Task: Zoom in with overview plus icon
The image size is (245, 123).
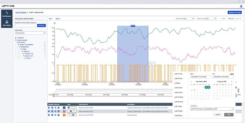Action: pyautogui.click(x=238, y=90)
